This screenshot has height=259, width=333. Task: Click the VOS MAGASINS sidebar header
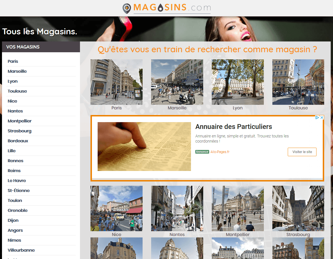click(41, 47)
